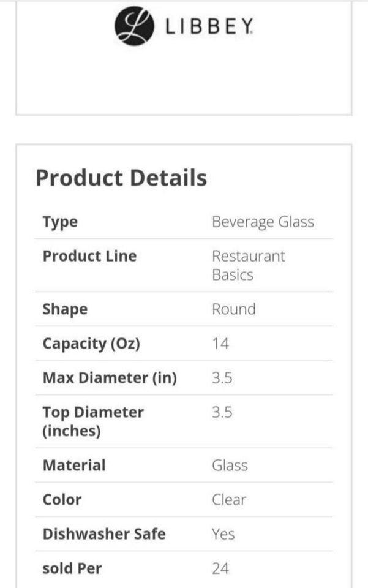Select the Glass material value
Image resolution: width=368 pixels, height=588 pixels.
[x=230, y=465]
